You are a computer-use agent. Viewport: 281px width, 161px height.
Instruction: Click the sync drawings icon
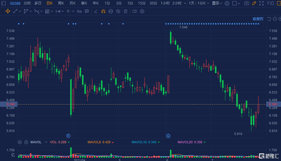pyautogui.click(x=111, y=11)
